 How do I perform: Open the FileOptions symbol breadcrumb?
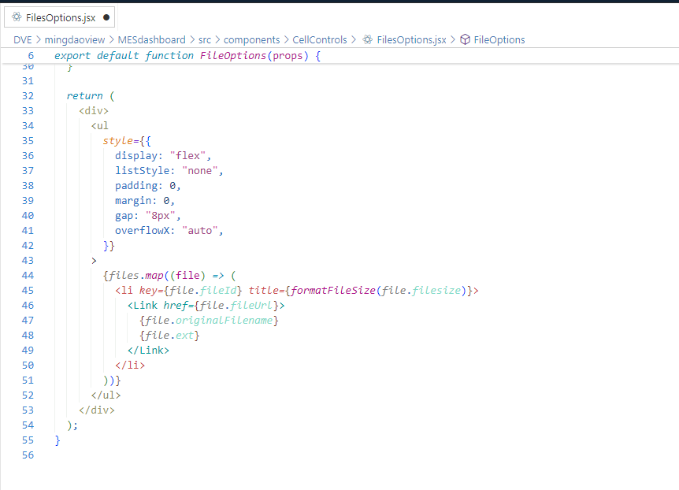[499, 39]
